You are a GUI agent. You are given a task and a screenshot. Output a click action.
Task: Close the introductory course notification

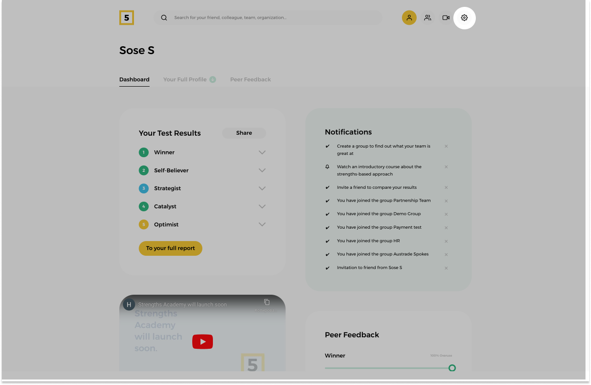coord(446,167)
